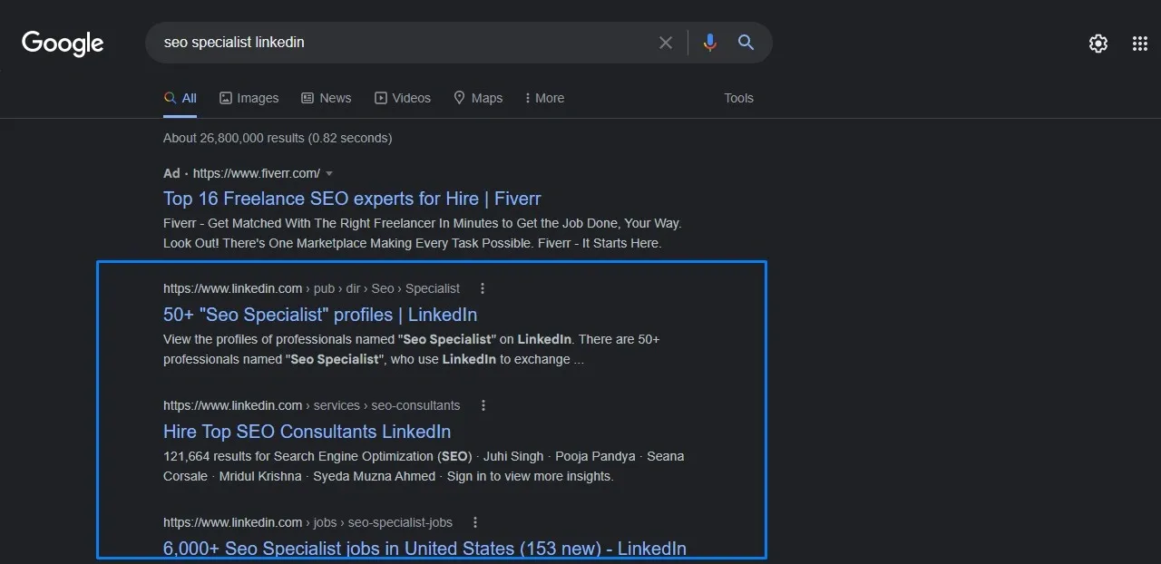Image resolution: width=1161 pixels, height=564 pixels.
Task: Open Top 16 Freelance SEO experts Fiverr link
Action: [352, 199]
